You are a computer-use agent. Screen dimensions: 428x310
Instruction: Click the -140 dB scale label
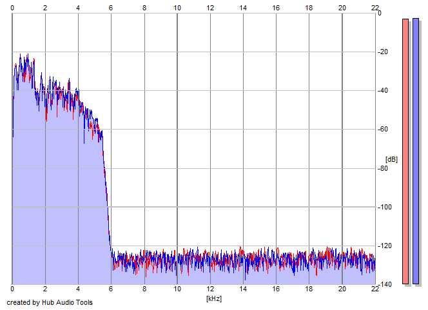[x=385, y=285]
